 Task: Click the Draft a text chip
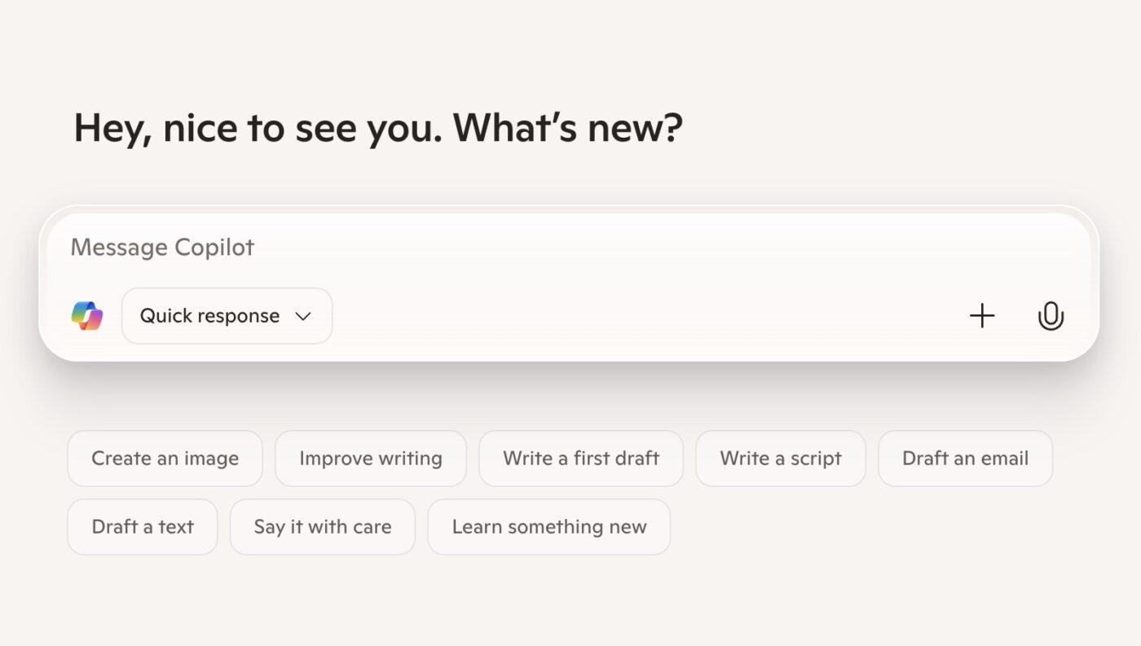pos(143,527)
